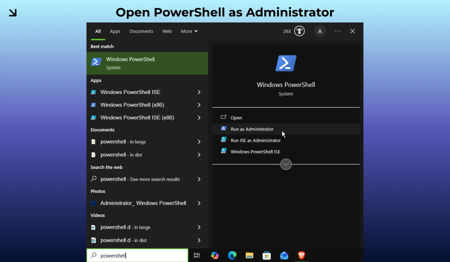Open Task View from the taskbar
Screen dimensions: 450x262
coord(196,255)
